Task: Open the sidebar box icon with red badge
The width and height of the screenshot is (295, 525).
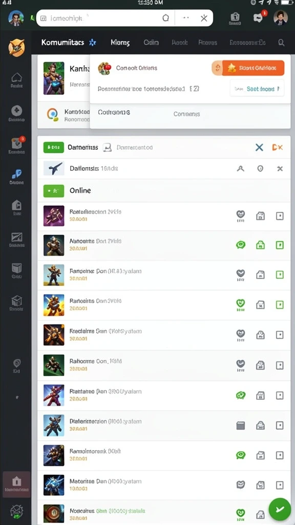Action: coord(16,144)
